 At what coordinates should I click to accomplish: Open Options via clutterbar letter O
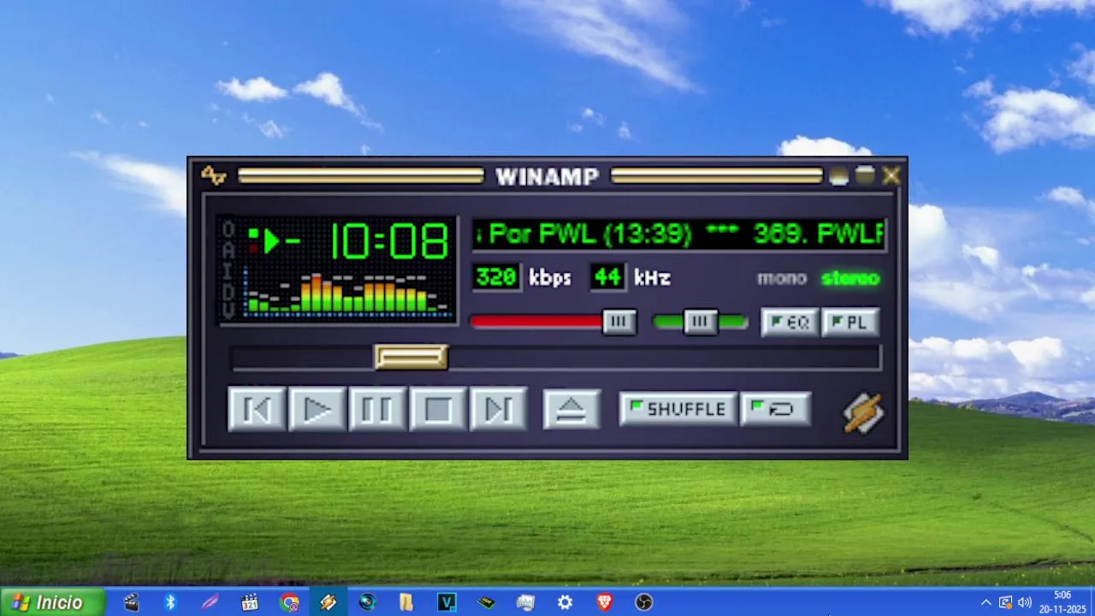(x=228, y=229)
